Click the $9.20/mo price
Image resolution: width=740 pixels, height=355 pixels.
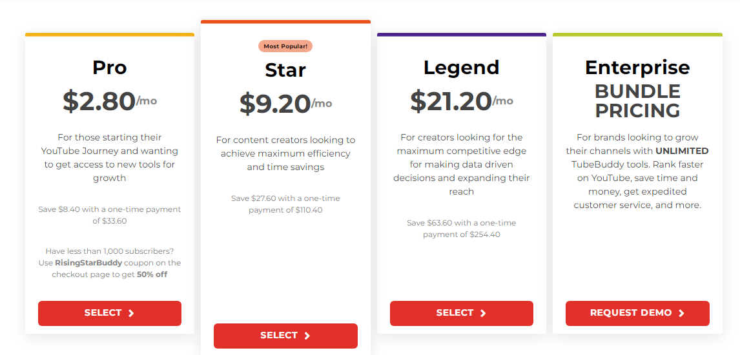coord(285,103)
